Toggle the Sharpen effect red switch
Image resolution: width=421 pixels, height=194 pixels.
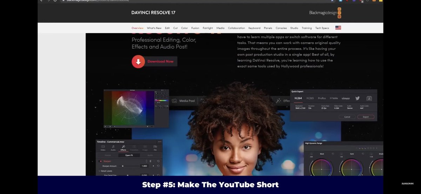point(101,161)
